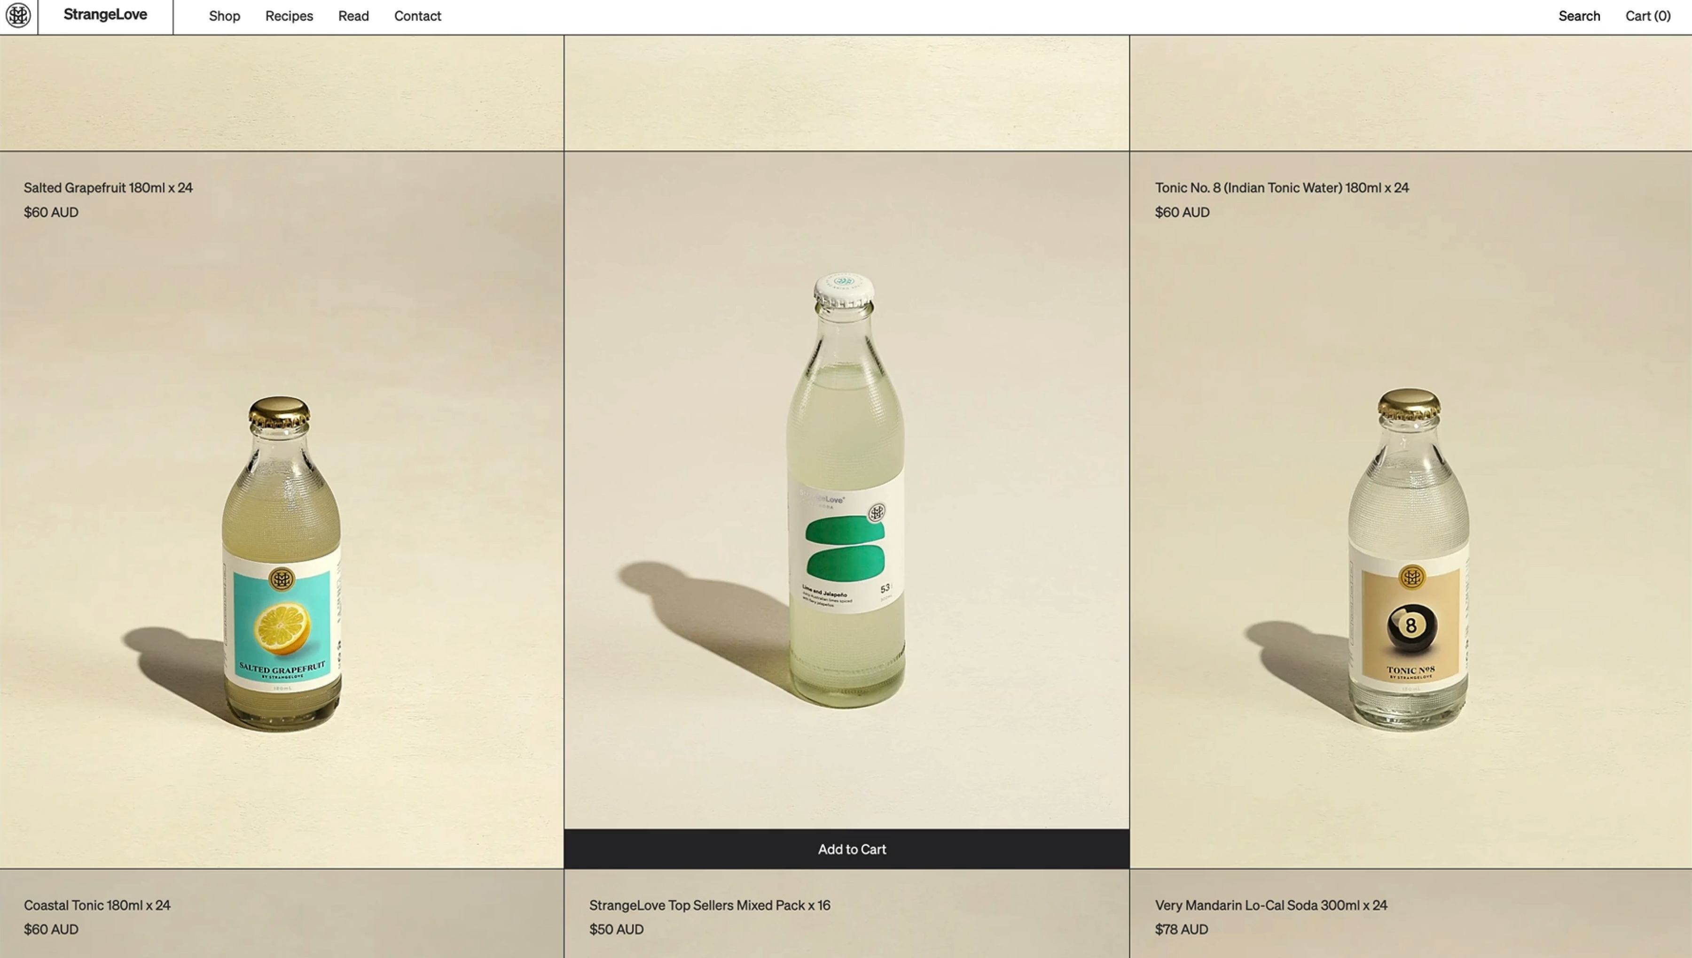Open the StrangeLove home link
Viewport: 1692px width, 958px height.
tap(105, 15)
